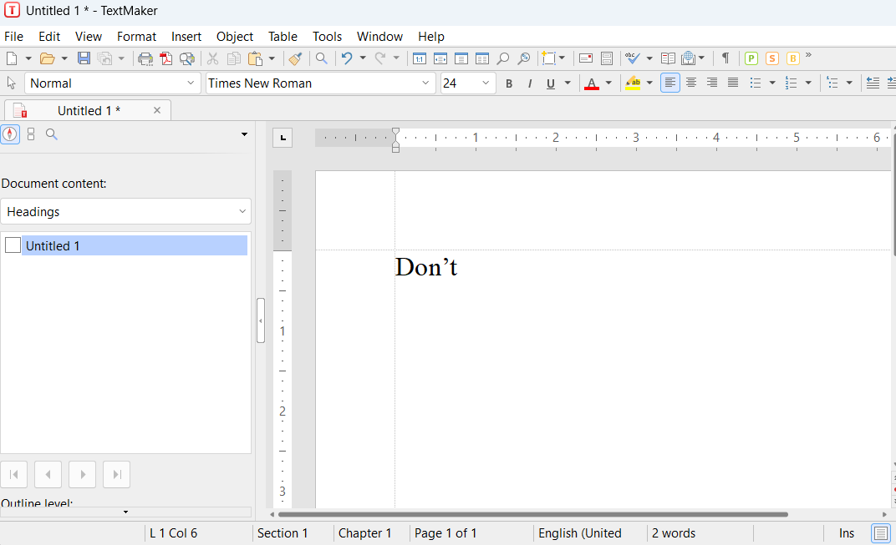896x545 pixels.
Task: Expand the Headings document content dropdown
Action: coord(242,212)
